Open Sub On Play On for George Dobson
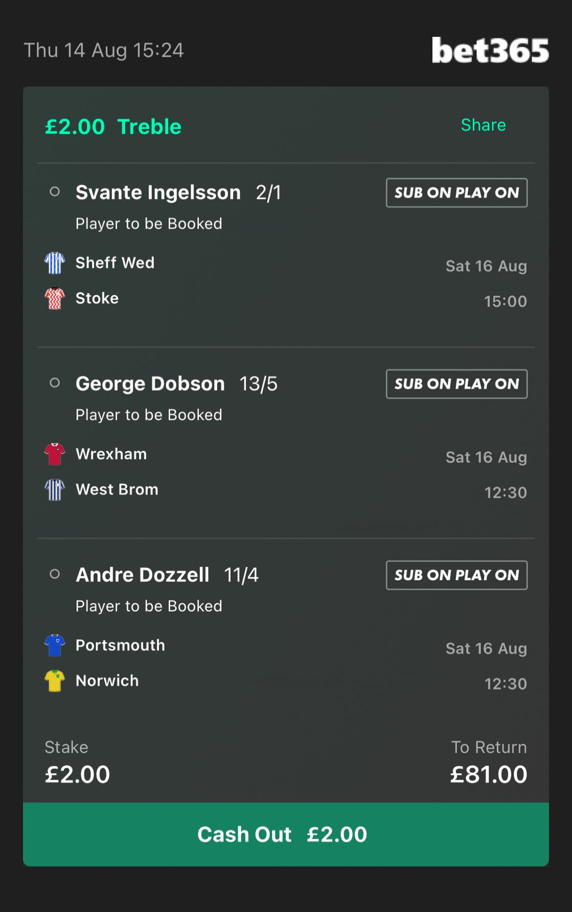The image size is (572, 912). 456,384
